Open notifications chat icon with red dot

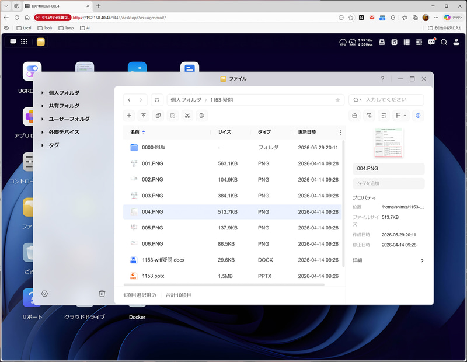431,42
